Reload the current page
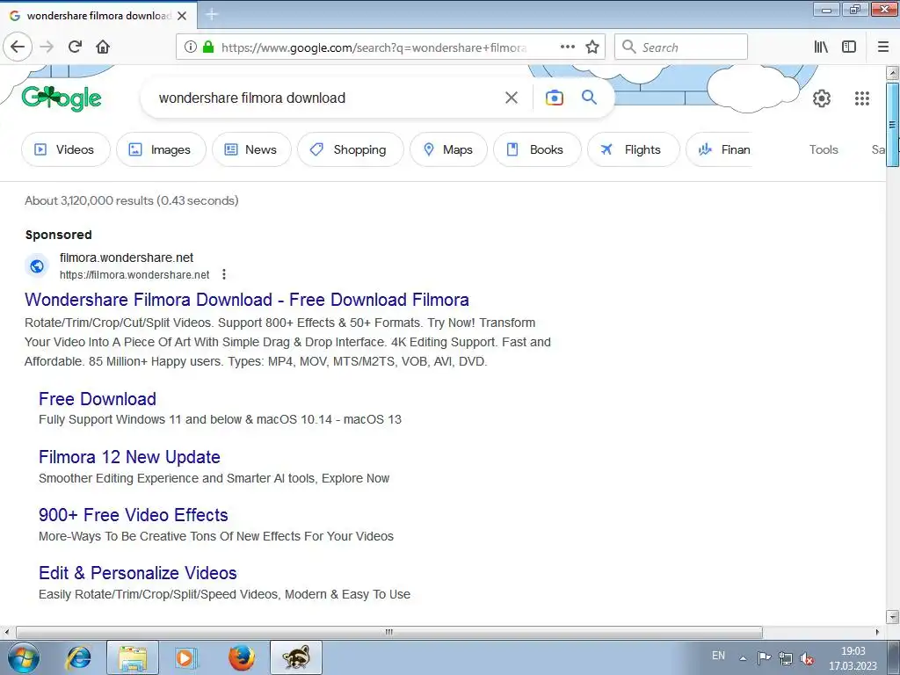This screenshot has height=675, width=900. pos(76,47)
